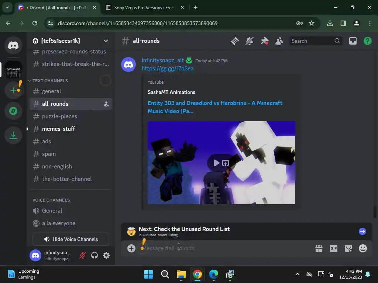Click the blue arrow on Next onboarding banner
The image size is (378, 283).
pos(362,231)
